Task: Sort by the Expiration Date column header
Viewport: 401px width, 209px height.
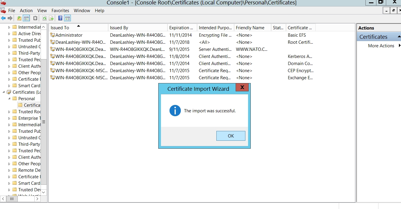Action: (x=181, y=28)
